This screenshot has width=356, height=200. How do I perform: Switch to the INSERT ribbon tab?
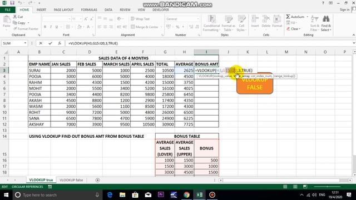tap(41, 10)
